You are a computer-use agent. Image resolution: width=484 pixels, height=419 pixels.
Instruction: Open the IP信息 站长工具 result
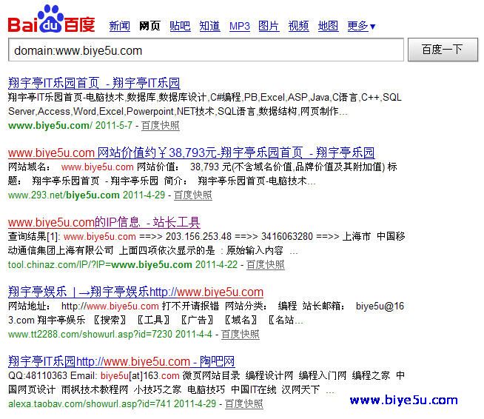(104, 222)
